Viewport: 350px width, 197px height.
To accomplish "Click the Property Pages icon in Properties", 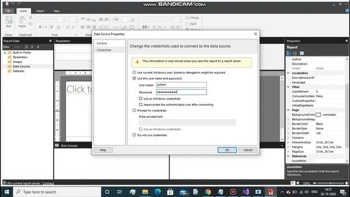I will (x=302, y=53).
